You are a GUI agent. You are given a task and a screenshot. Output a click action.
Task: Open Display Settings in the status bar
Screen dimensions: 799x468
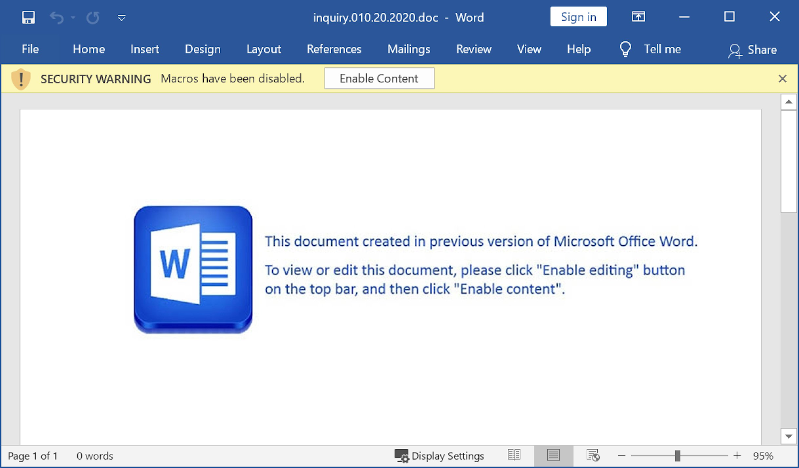click(x=439, y=456)
